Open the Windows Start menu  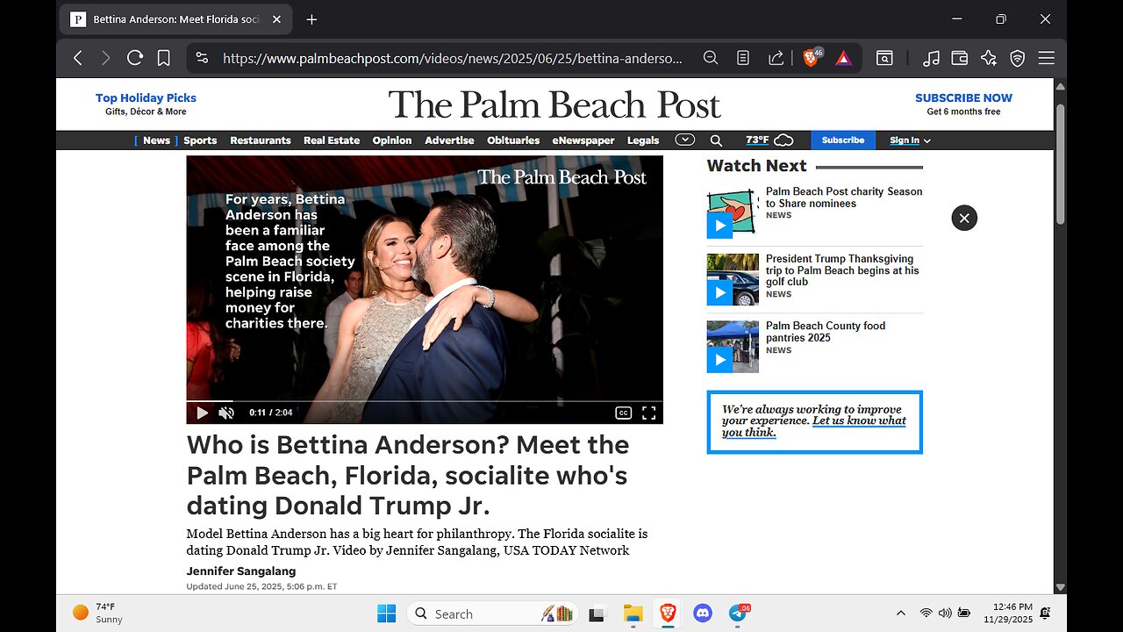(x=386, y=614)
